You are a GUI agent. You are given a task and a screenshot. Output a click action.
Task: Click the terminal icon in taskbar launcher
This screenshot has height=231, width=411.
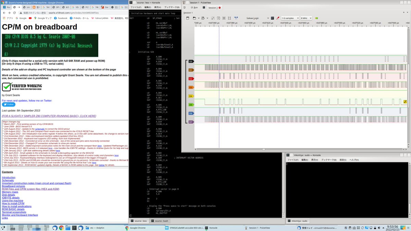(74, 228)
